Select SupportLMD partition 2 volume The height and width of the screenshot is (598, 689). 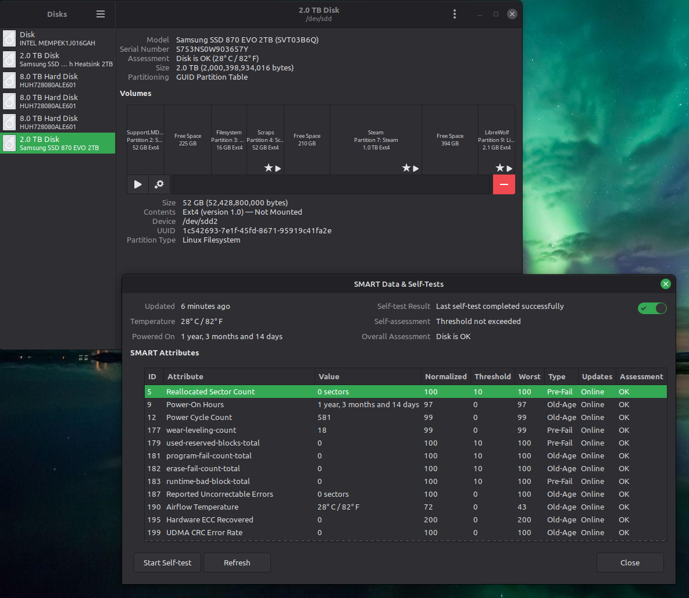click(145, 140)
